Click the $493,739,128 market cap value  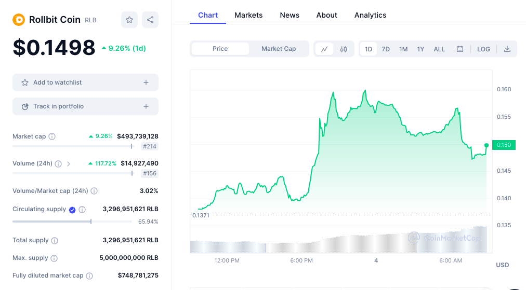coord(138,136)
